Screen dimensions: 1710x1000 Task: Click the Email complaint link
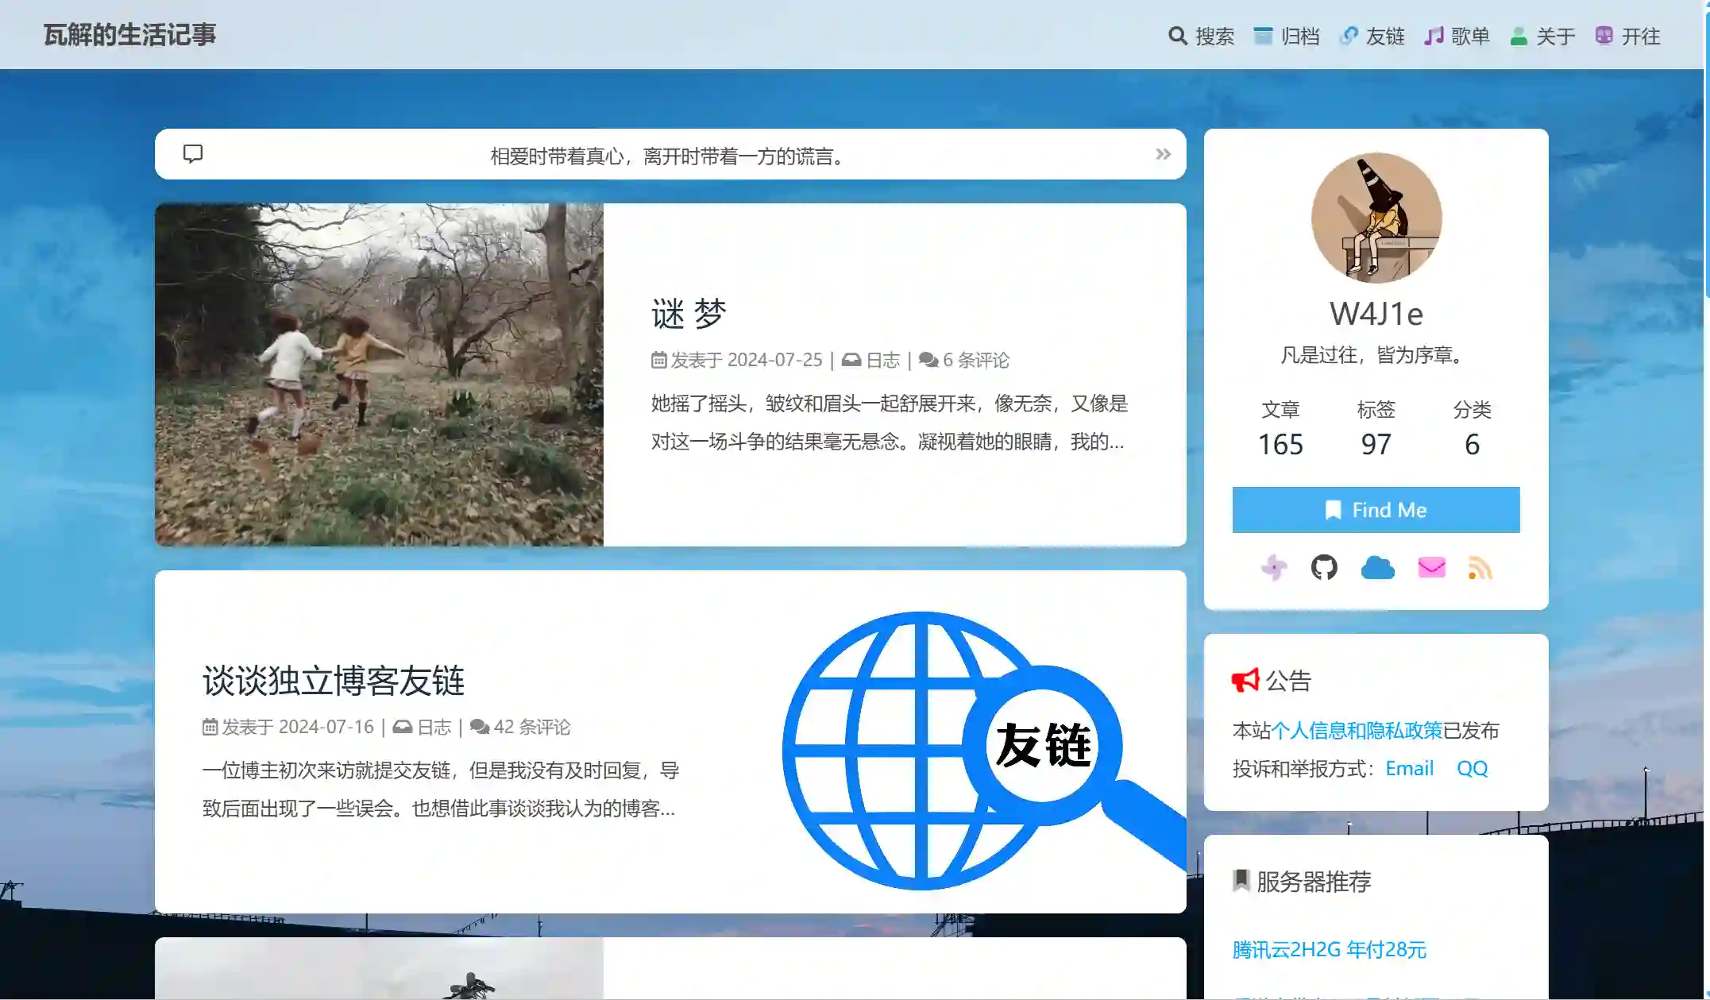[x=1409, y=768]
